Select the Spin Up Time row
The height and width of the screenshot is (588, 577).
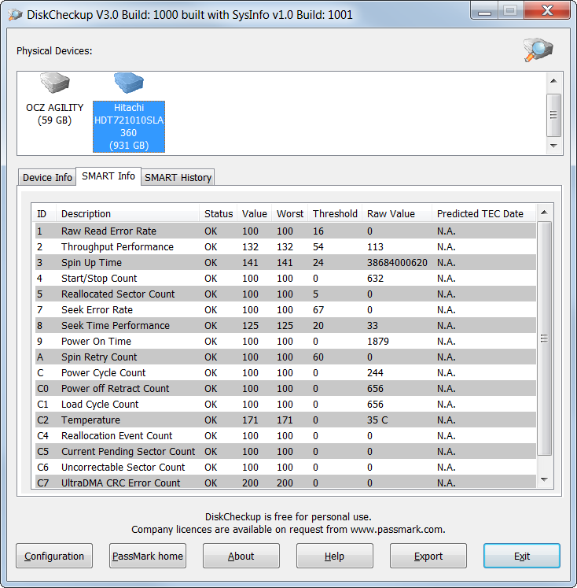(285, 262)
